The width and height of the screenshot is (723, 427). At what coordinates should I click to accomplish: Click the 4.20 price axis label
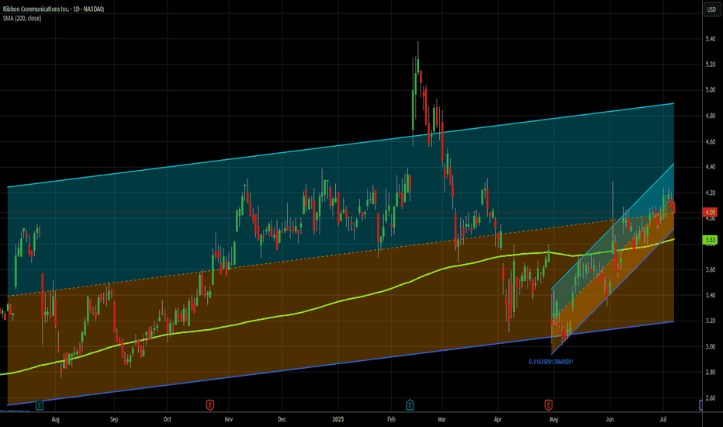pos(710,193)
